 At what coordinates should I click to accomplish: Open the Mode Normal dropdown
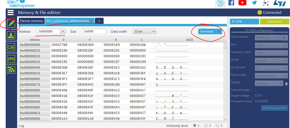pyautogui.click(x=271, y=60)
